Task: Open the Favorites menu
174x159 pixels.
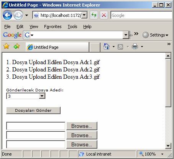Action: pyautogui.click(x=53, y=26)
